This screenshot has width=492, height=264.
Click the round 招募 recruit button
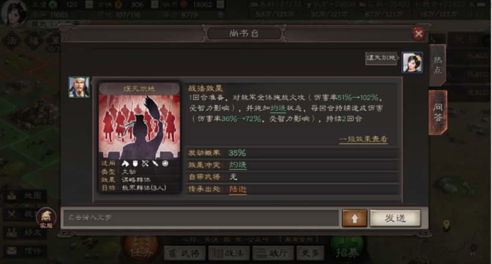coord(347,250)
